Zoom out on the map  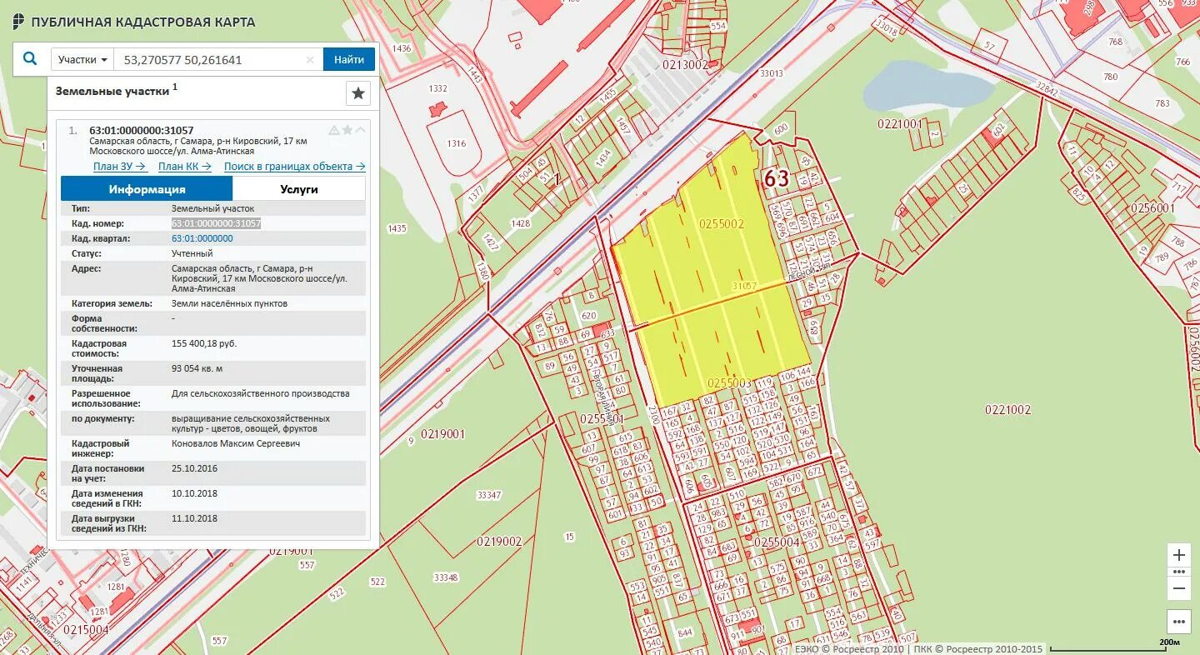coord(1178,587)
